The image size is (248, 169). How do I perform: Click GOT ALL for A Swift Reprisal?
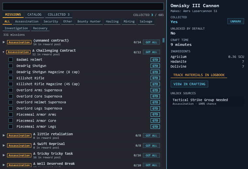click(151, 146)
